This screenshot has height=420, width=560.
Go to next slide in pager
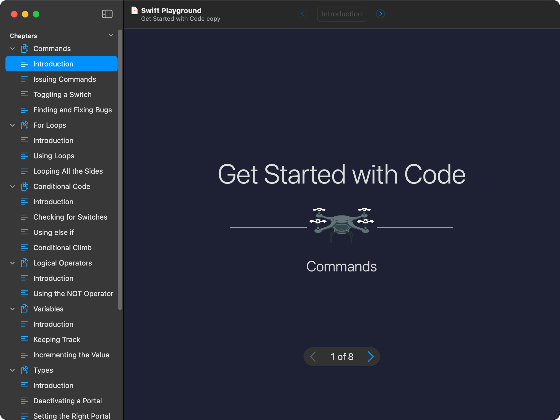(x=371, y=357)
